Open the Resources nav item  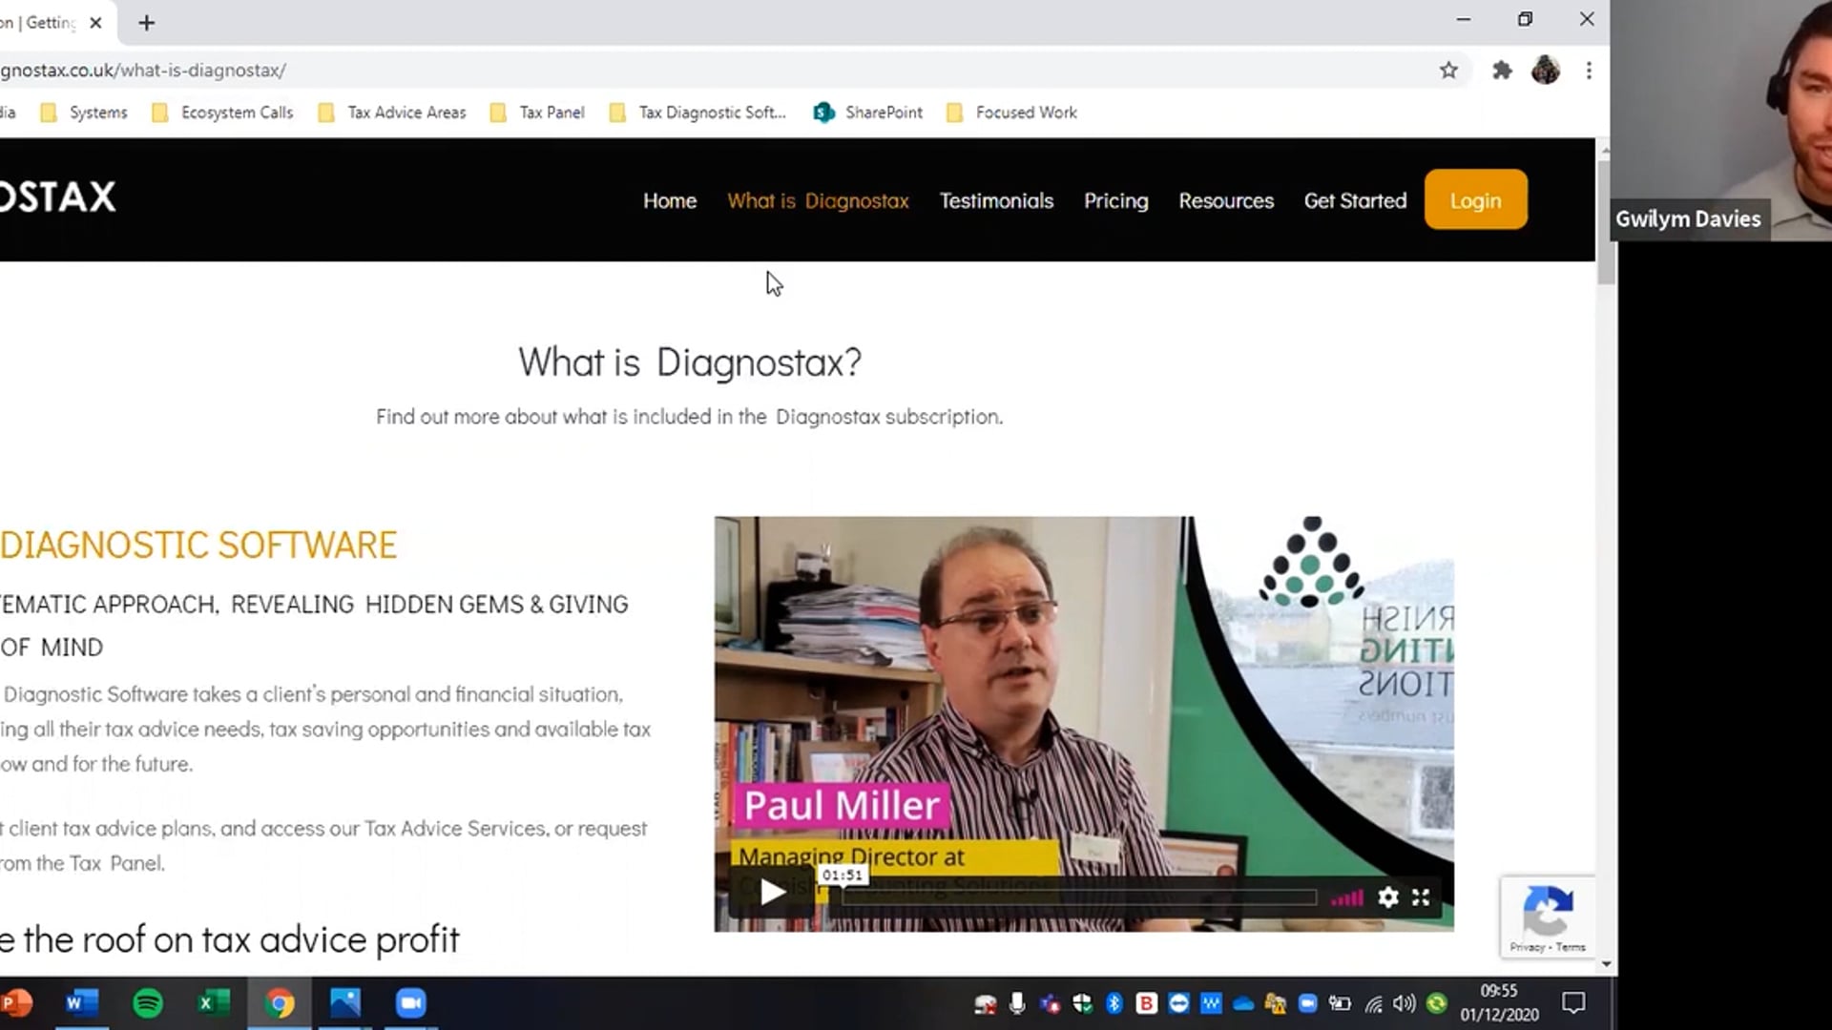pyautogui.click(x=1226, y=201)
